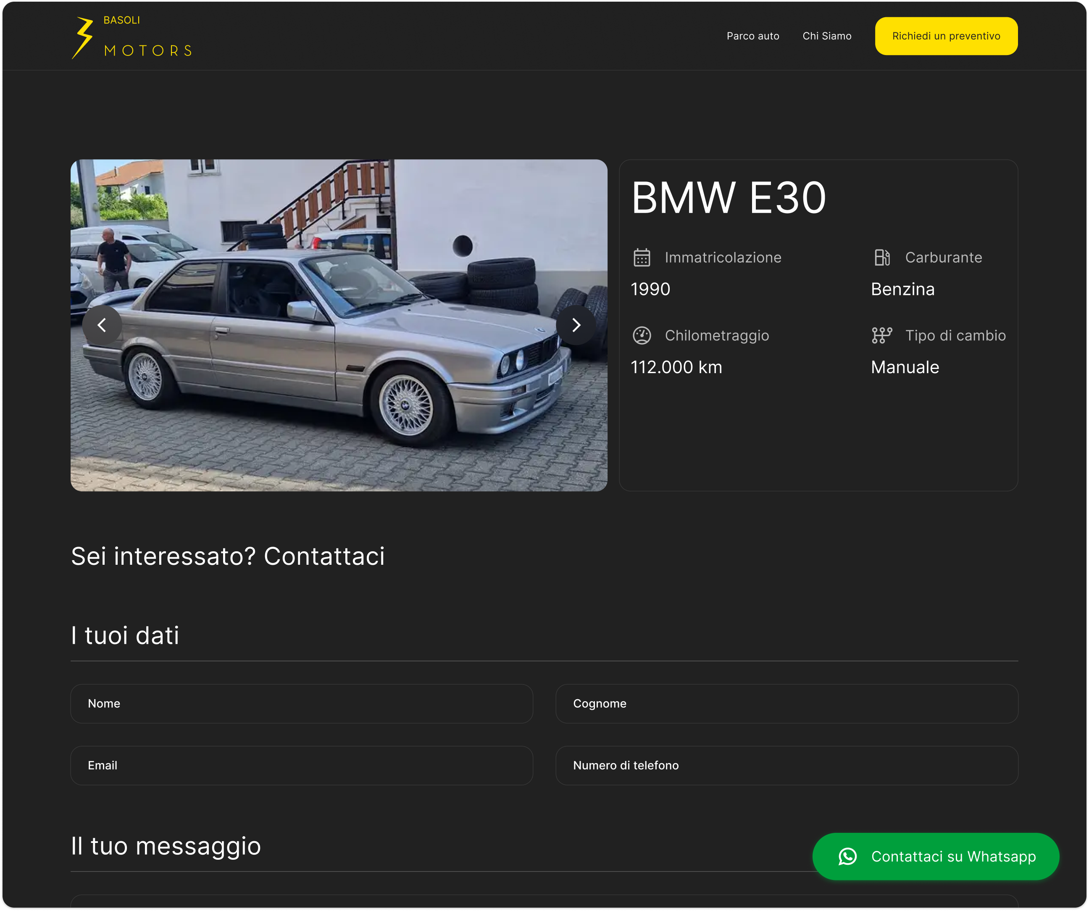The height and width of the screenshot is (911, 1089).
Task: Click the speedometer icon beside Chilometraggio
Action: 642,336
